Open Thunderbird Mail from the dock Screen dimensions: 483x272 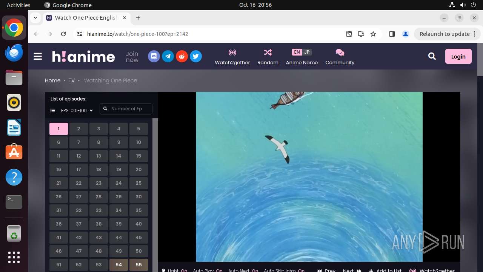pos(14,53)
